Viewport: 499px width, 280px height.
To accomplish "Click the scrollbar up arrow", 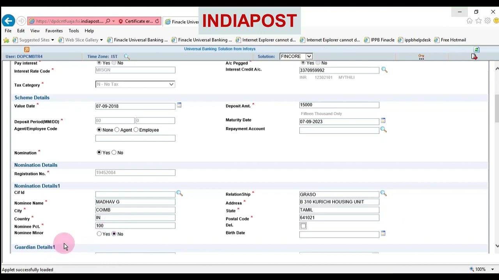I will coord(497,69).
